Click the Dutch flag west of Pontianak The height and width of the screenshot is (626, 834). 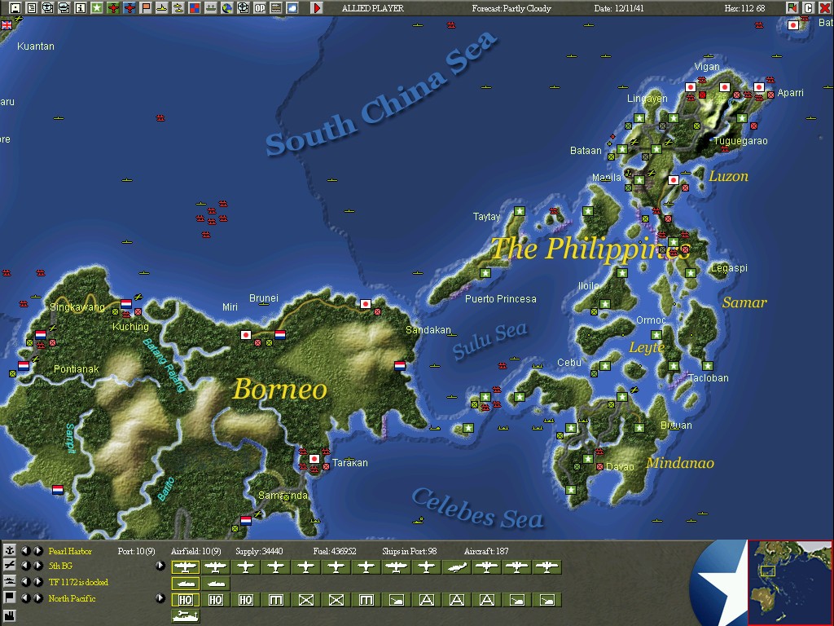(x=24, y=366)
